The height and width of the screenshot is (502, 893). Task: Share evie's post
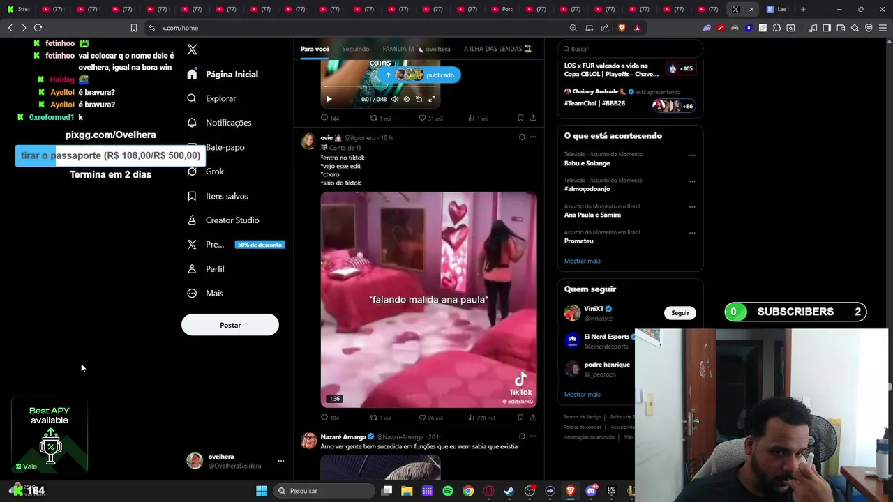point(533,418)
